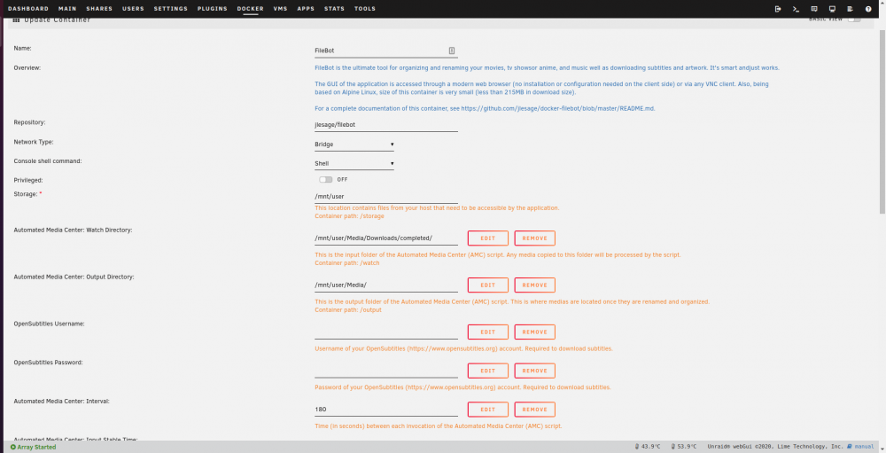The height and width of the screenshot is (453, 886).
Task: Click the Interval field showing 180
Action: (x=386, y=410)
